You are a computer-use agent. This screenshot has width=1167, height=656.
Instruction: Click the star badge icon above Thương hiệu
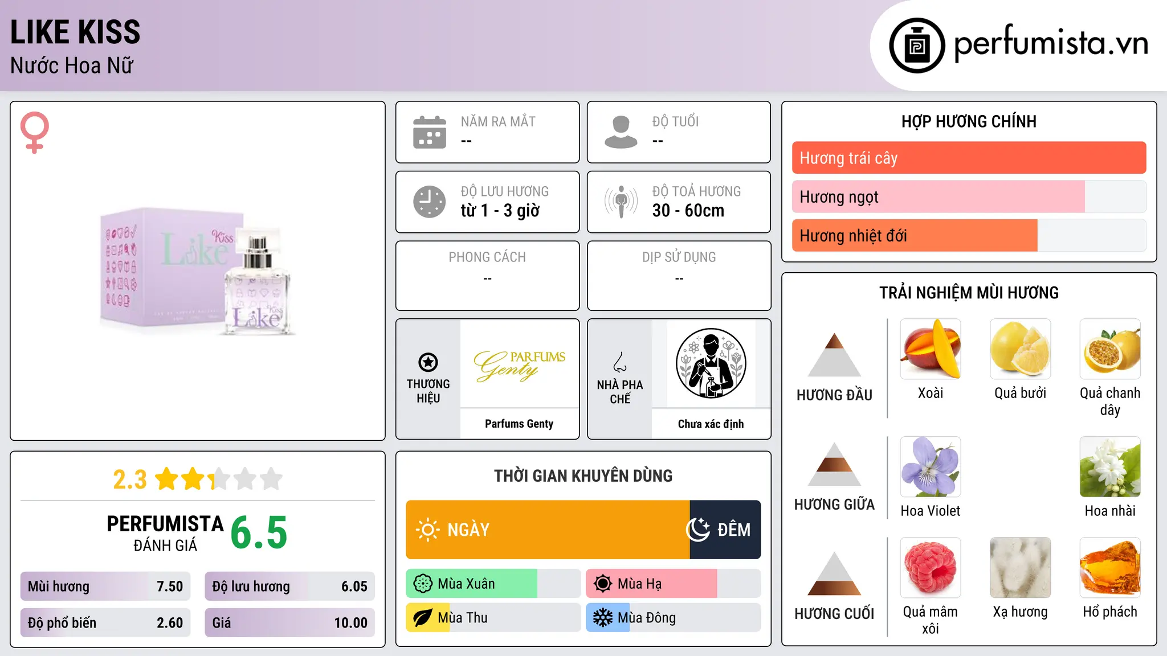[x=428, y=362]
